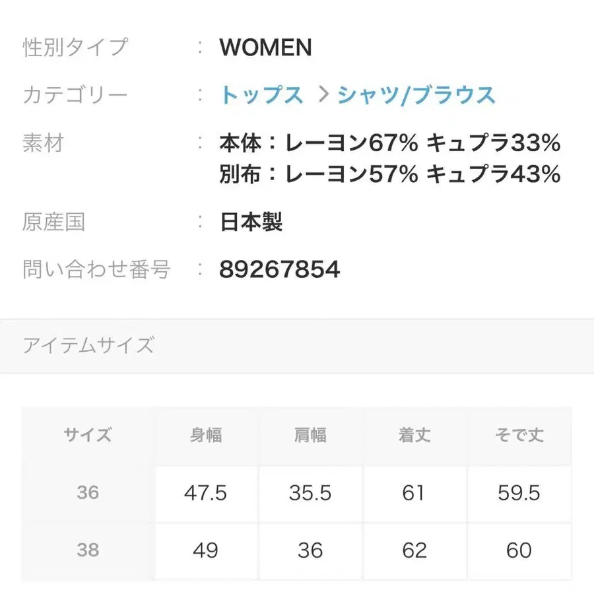Click the WOMEN gender type value
594x594 pixels.
(x=265, y=48)
